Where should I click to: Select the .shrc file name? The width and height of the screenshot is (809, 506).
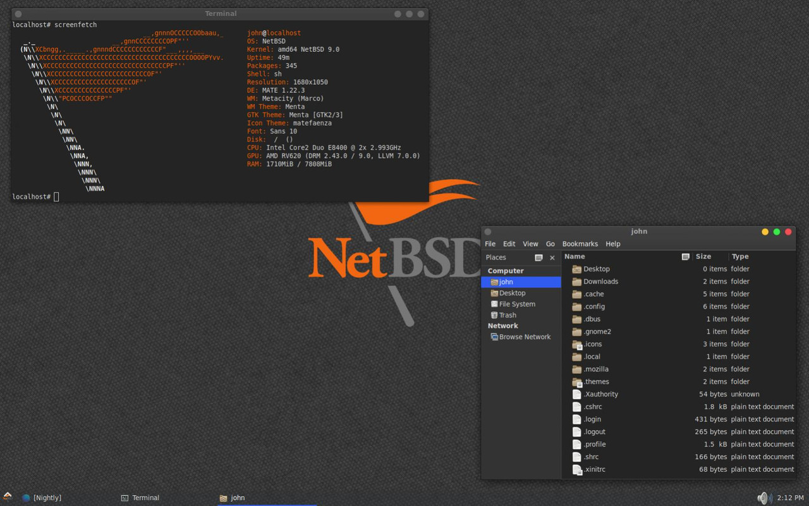(591, 457)
